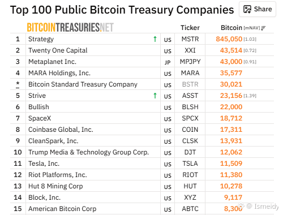Click the 1.39 mNAV value for Strive
Viewport: 283px width, 215px height.
point(250,96)
